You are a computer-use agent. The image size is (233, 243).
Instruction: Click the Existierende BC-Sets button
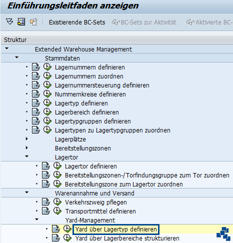tap(77, 22)
